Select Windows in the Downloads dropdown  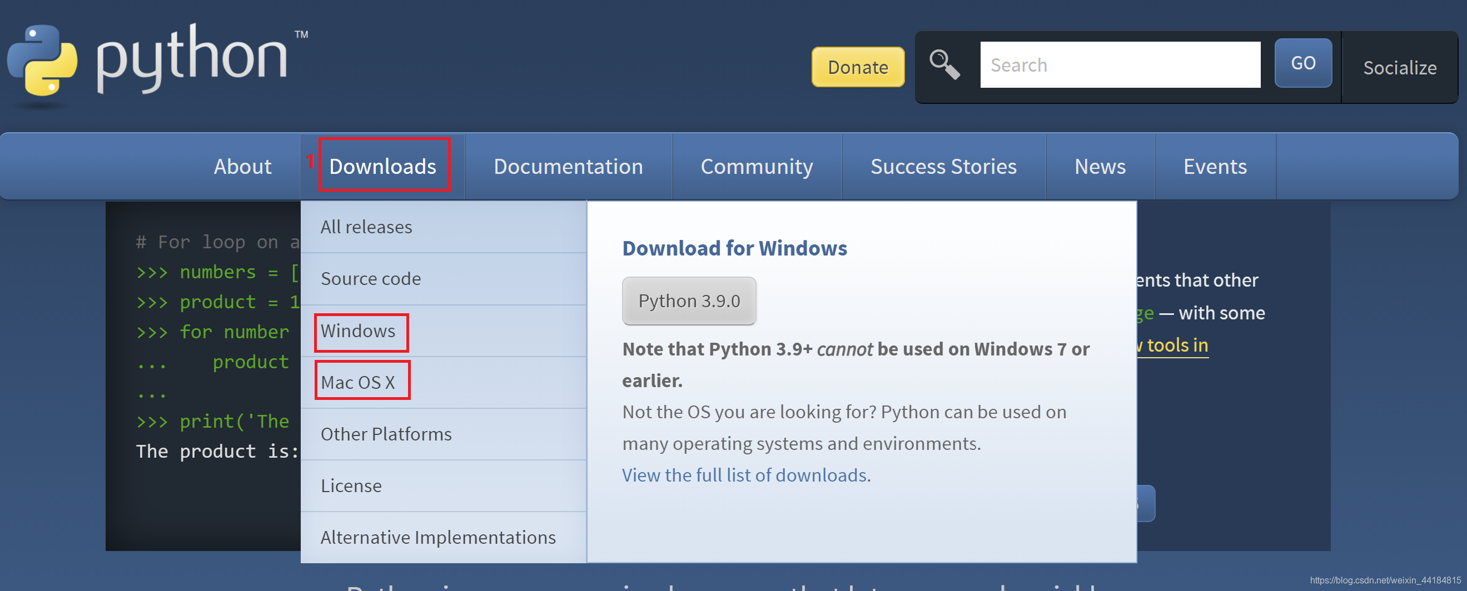443,331
